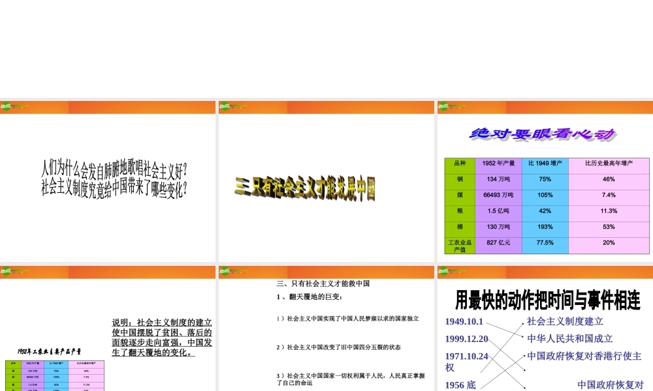Click the logo icon on the 翻天覆地的巨变 slide
This screenshot has width=653, height=391.
tap(225, 271)
